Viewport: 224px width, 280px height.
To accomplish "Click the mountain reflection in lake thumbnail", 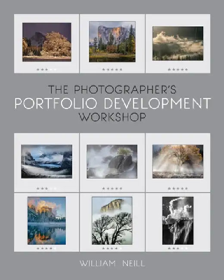I will point(47,221).
